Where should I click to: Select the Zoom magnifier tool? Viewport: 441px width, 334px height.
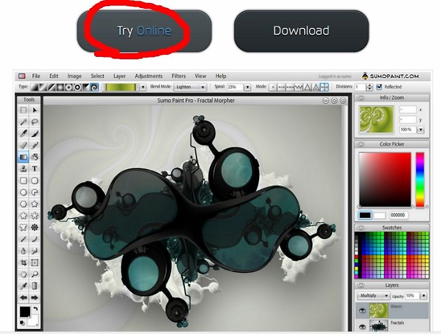click(34, 275)
